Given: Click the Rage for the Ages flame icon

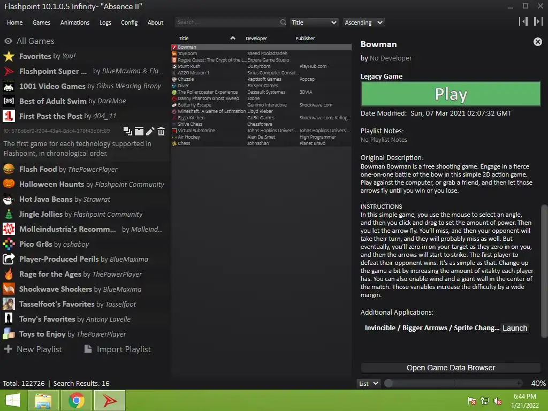Looking at the screenshot, I should tap(9, 274).
